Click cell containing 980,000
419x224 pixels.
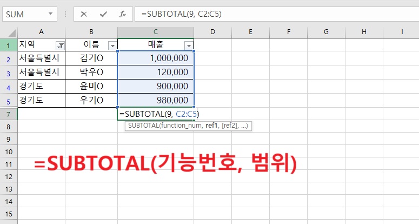pos(156,100)
